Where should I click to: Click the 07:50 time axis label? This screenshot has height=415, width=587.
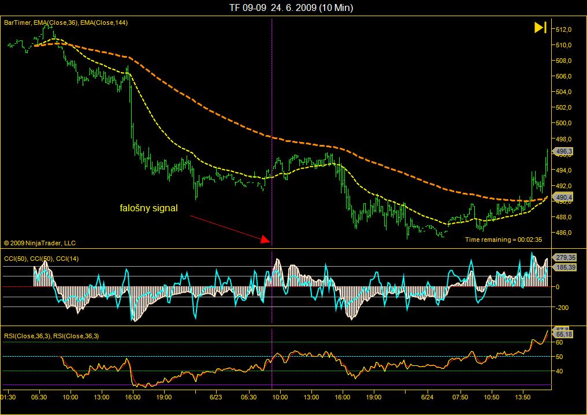460,397
